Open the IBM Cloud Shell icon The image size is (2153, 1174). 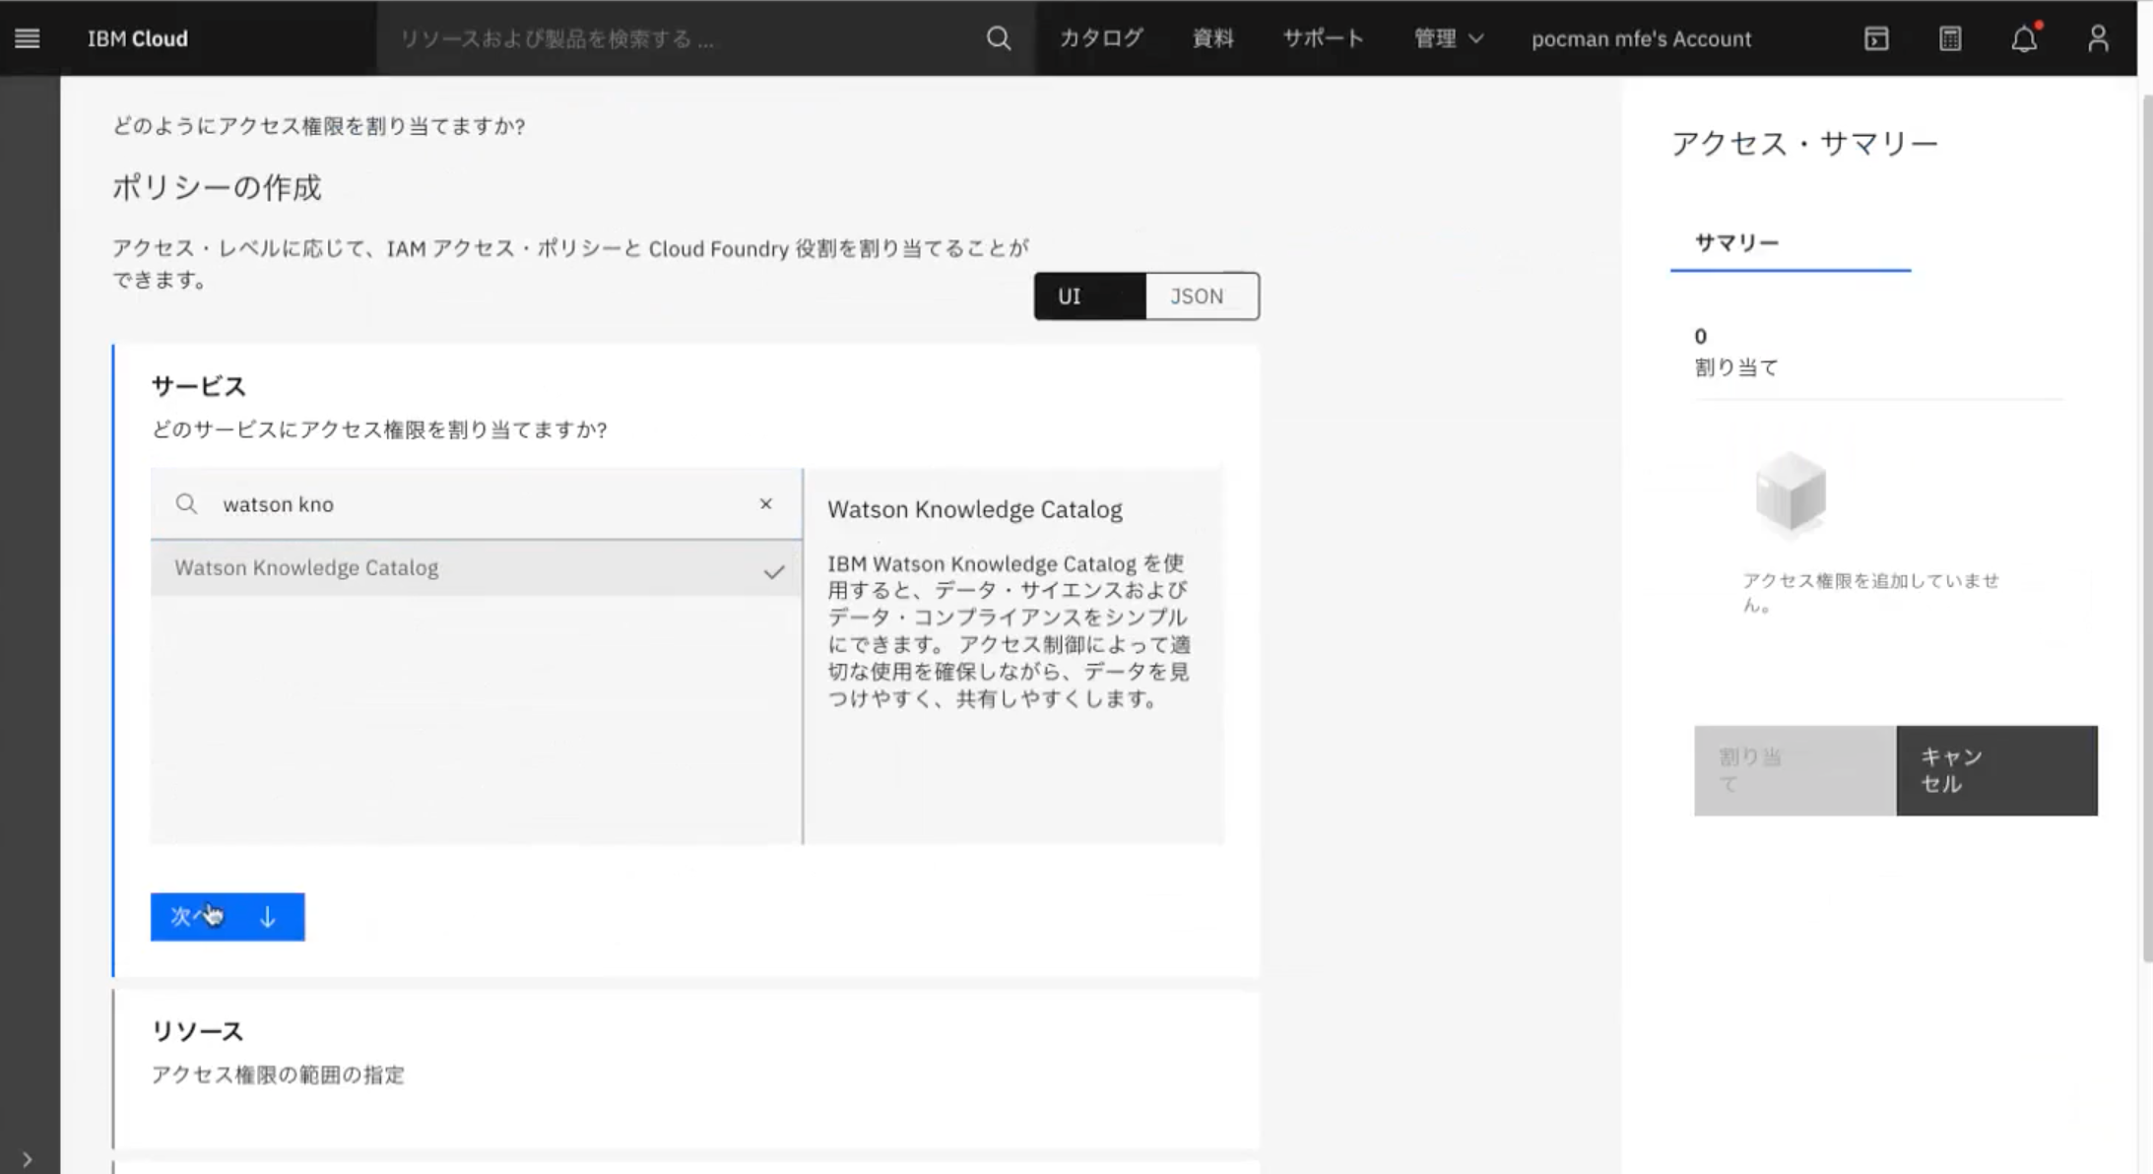tap(1876, 38)
